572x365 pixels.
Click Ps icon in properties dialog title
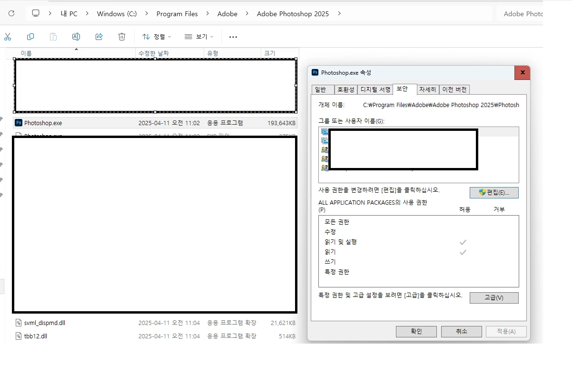coord(315,72)
